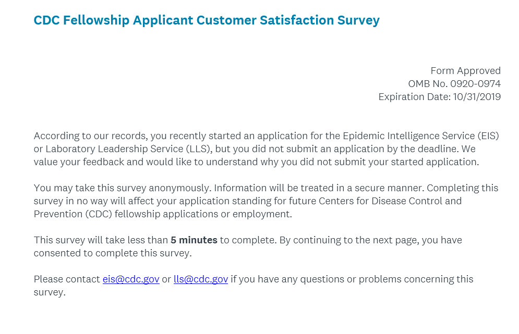Click the "Epidemic Intelligence Service (EIS)" text
This screenshot has width=519, height=334.
pyautogui.click(x=420, y=136)
